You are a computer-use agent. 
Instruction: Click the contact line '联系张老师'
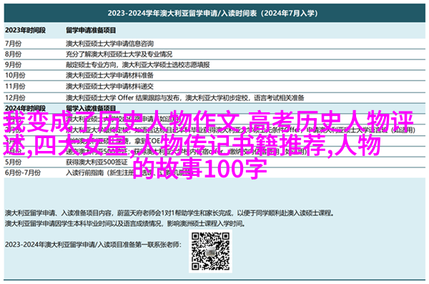click(93, 245)
